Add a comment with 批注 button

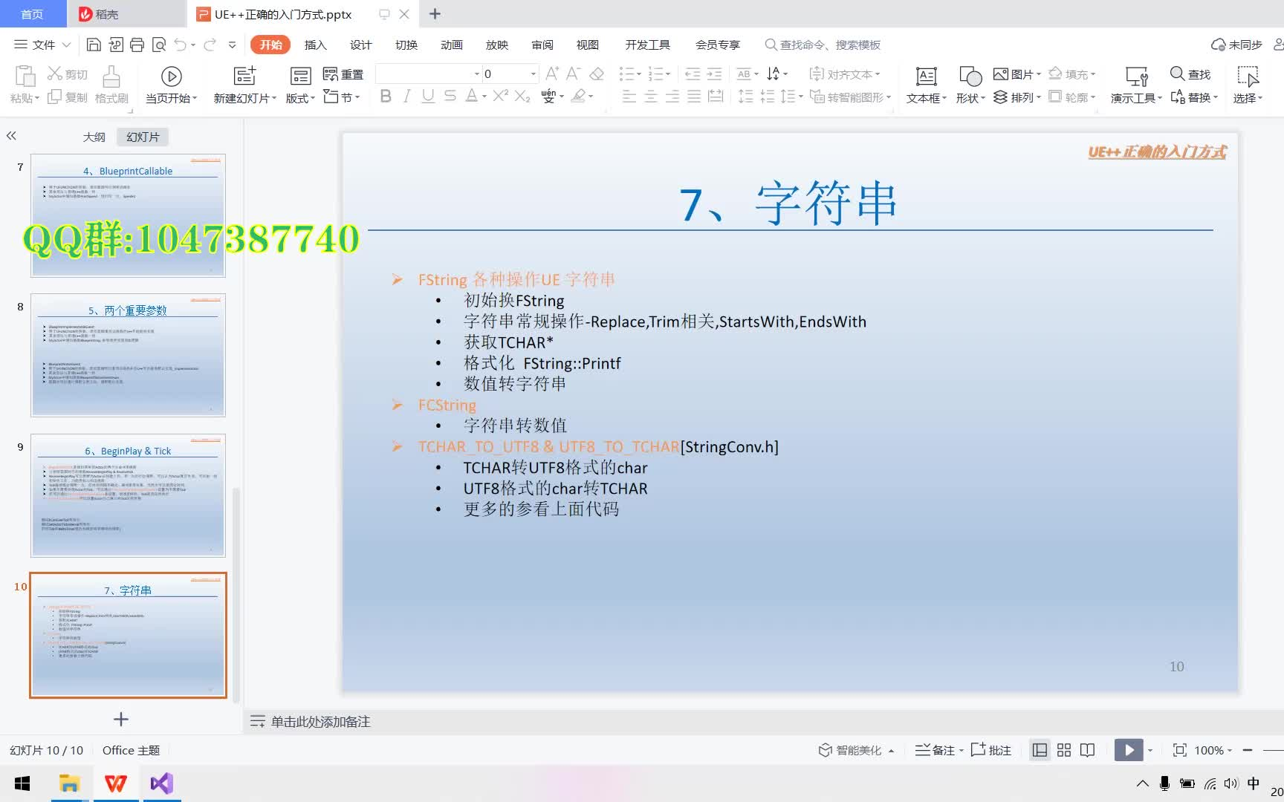pyautogui.click(x=991, y=750)
